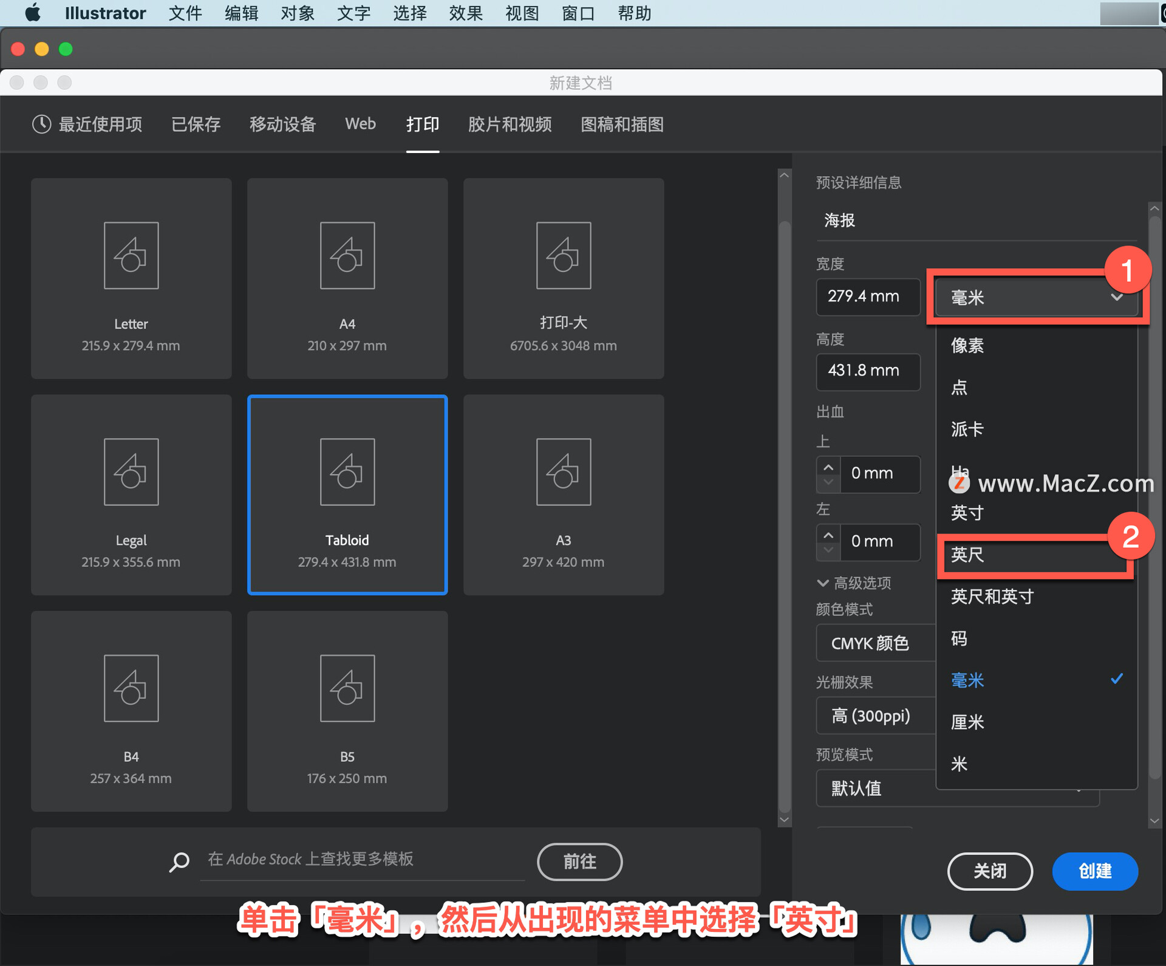1166x966 pixels.
Task: Open the Illustrator application menu
Action: pyautogui.click(x=105, y=13)
